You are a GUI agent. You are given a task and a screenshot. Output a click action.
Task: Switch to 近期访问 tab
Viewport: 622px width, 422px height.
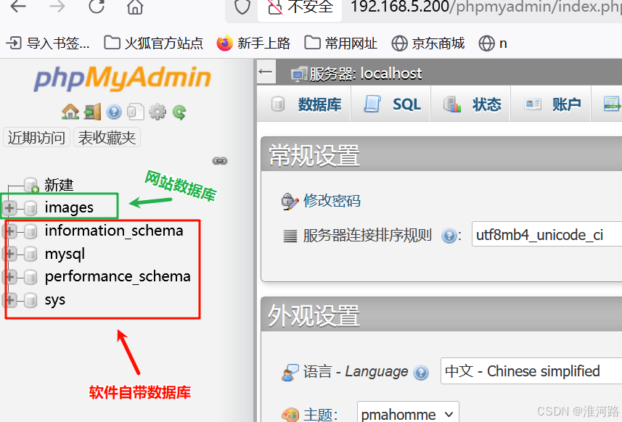click(36, 138)
